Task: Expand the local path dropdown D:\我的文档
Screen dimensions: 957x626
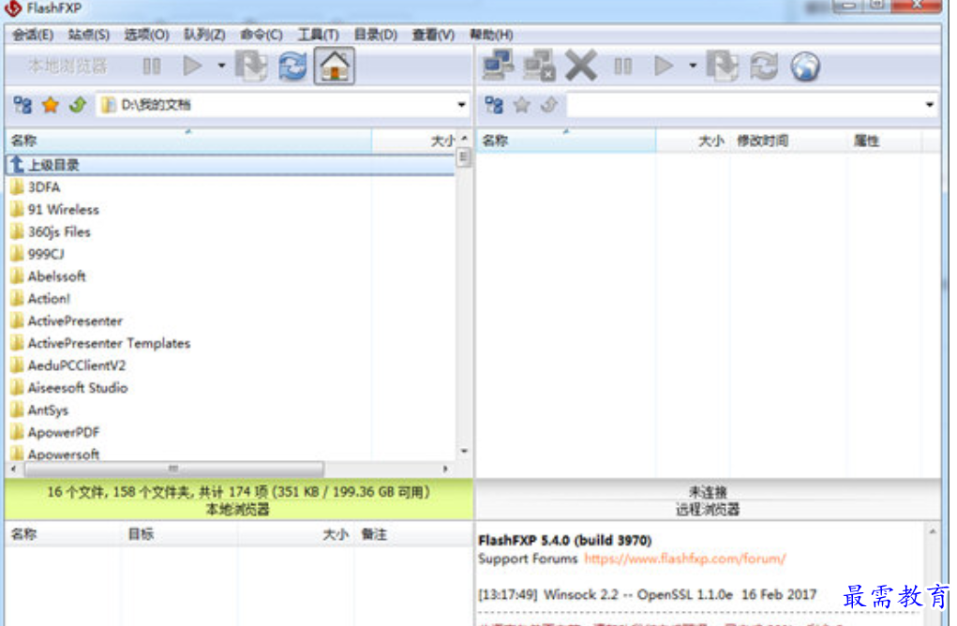Action: (x=461, y=105)
